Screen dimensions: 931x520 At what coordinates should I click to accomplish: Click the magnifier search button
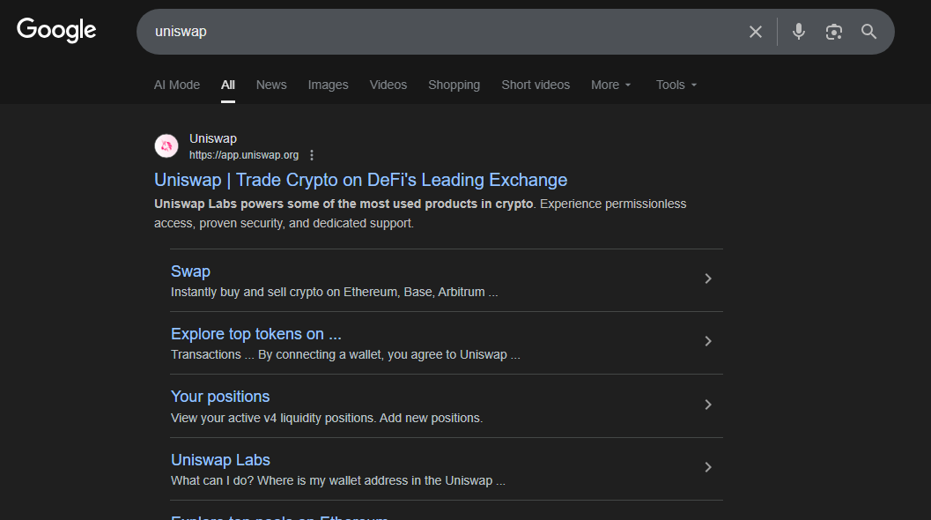868,32
